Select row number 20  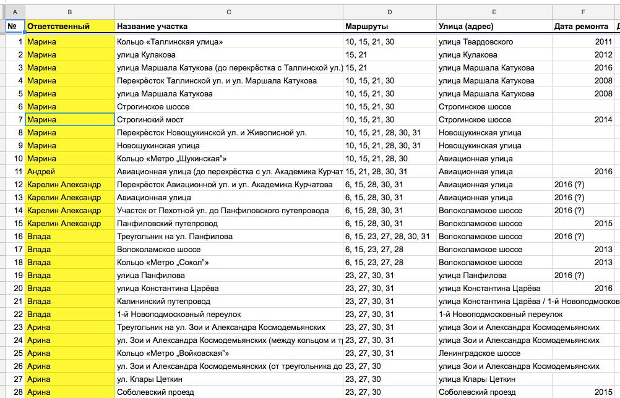point(15,288)
